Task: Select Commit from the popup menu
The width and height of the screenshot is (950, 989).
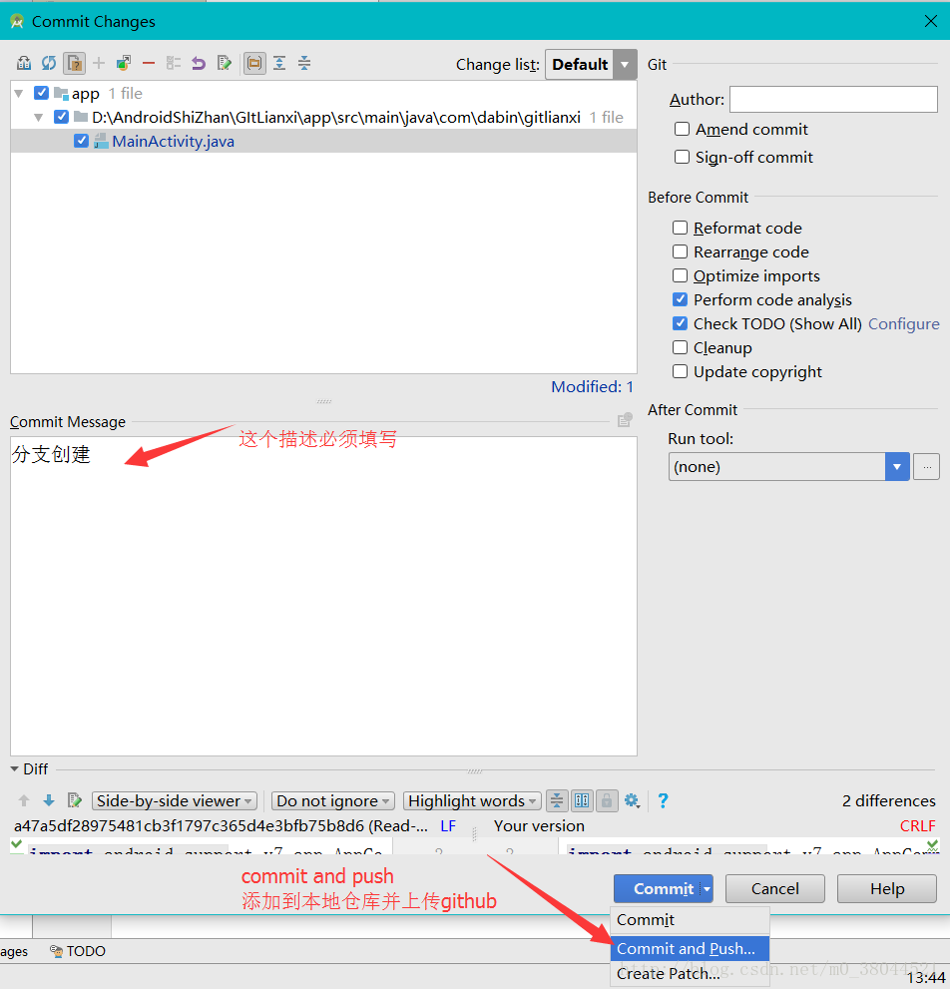Action: pos(691,919)
